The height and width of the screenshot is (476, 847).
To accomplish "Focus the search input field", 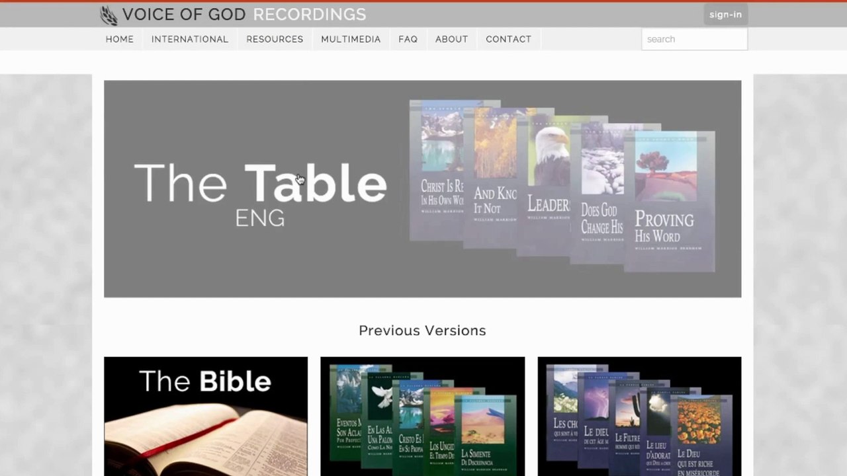I will pos(694,39).
